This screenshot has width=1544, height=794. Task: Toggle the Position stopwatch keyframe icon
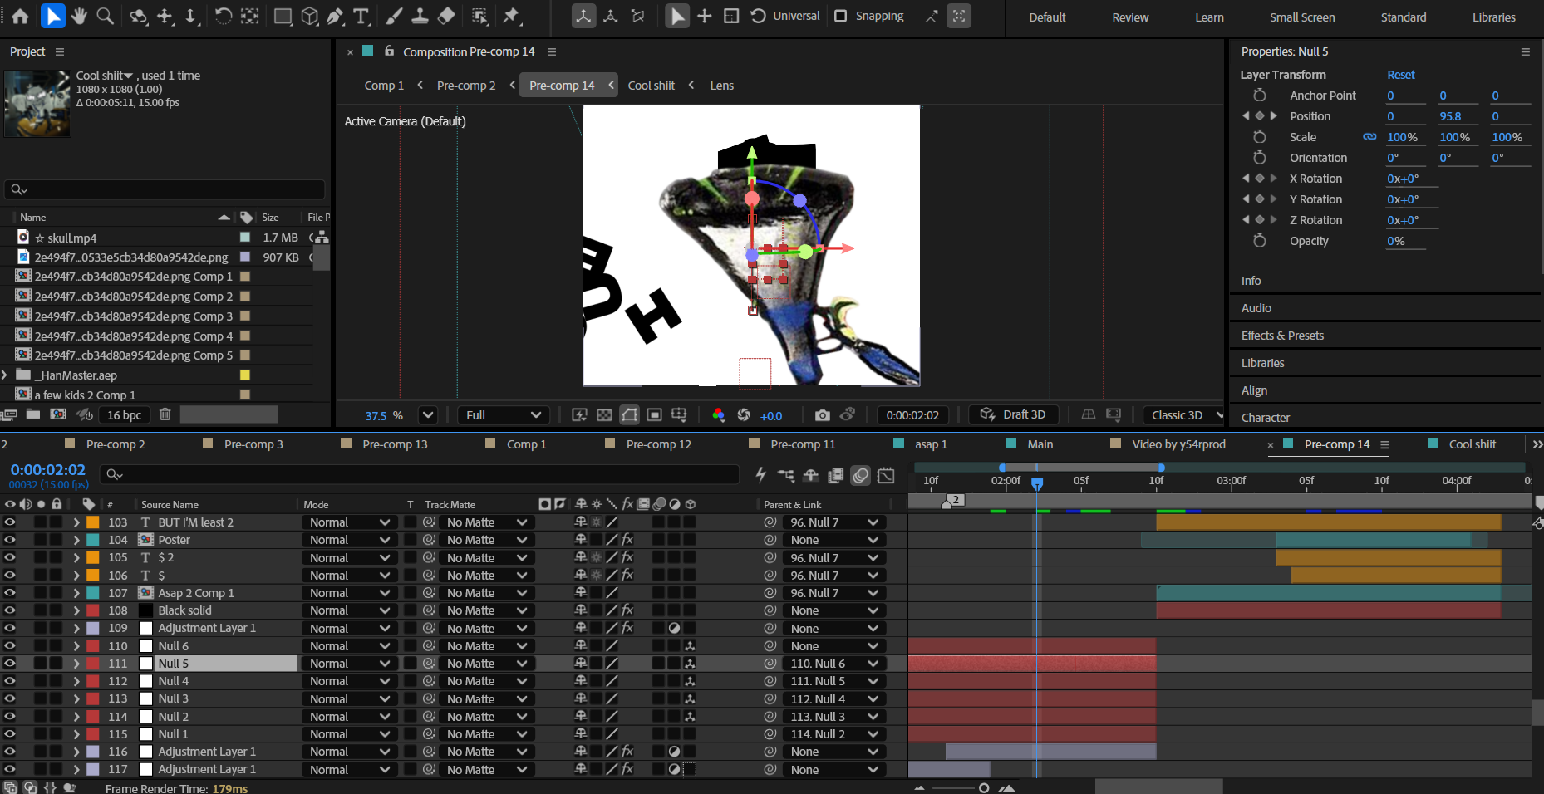pyautogui.click(x=1259, y=116)
